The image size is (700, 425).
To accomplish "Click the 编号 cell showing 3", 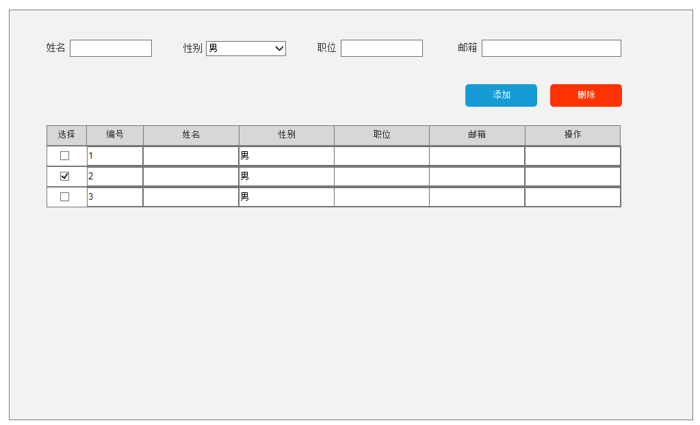I will pyautogui.click(x=115, y=197).
